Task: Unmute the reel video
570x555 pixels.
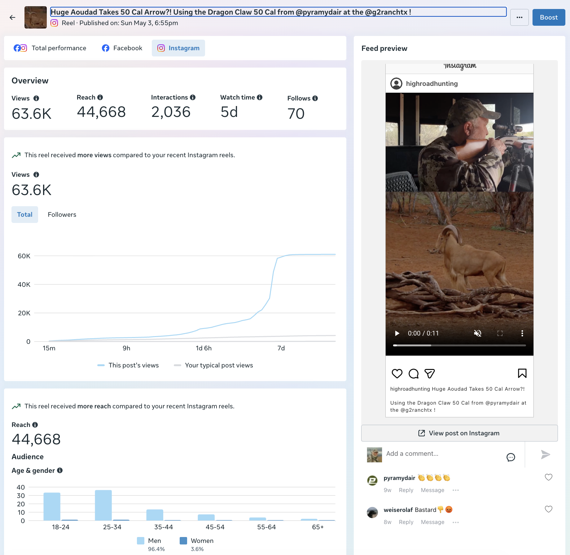Action: click(x=478, y=333)
